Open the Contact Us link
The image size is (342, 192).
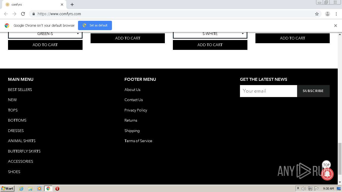point(134,100)
